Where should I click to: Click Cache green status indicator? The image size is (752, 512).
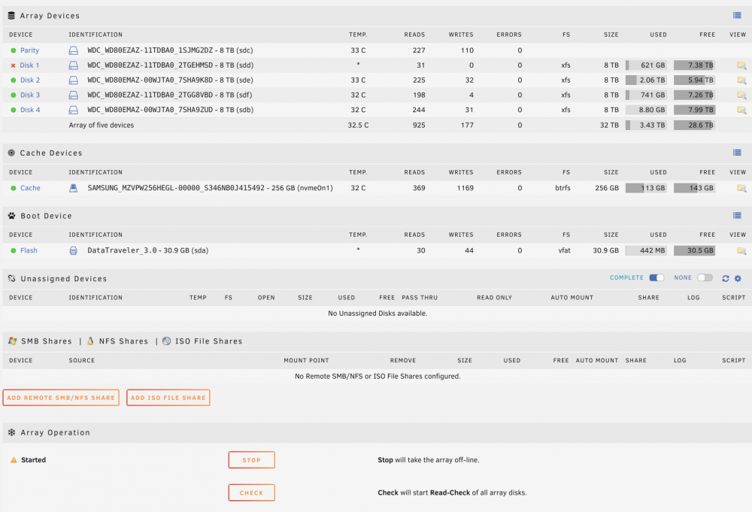coord(13,188)
